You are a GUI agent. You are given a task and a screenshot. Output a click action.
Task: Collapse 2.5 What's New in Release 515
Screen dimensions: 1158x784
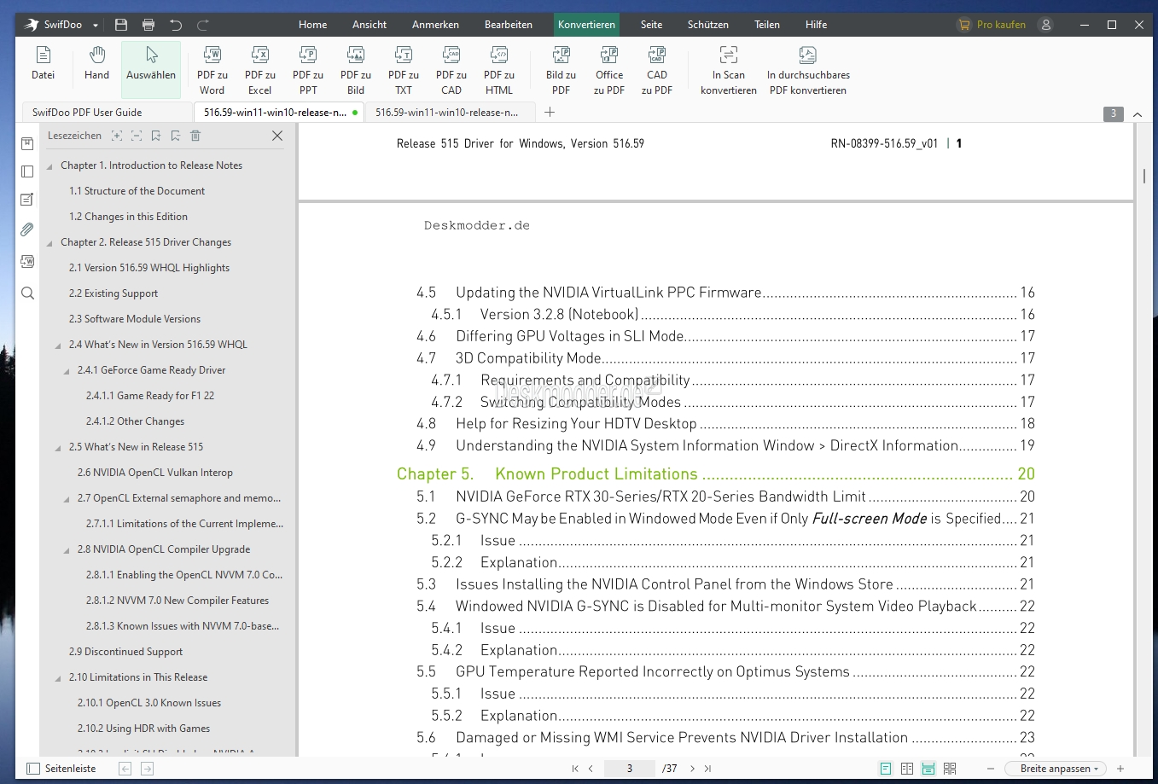pyautogui.click(x=58, y=448)
